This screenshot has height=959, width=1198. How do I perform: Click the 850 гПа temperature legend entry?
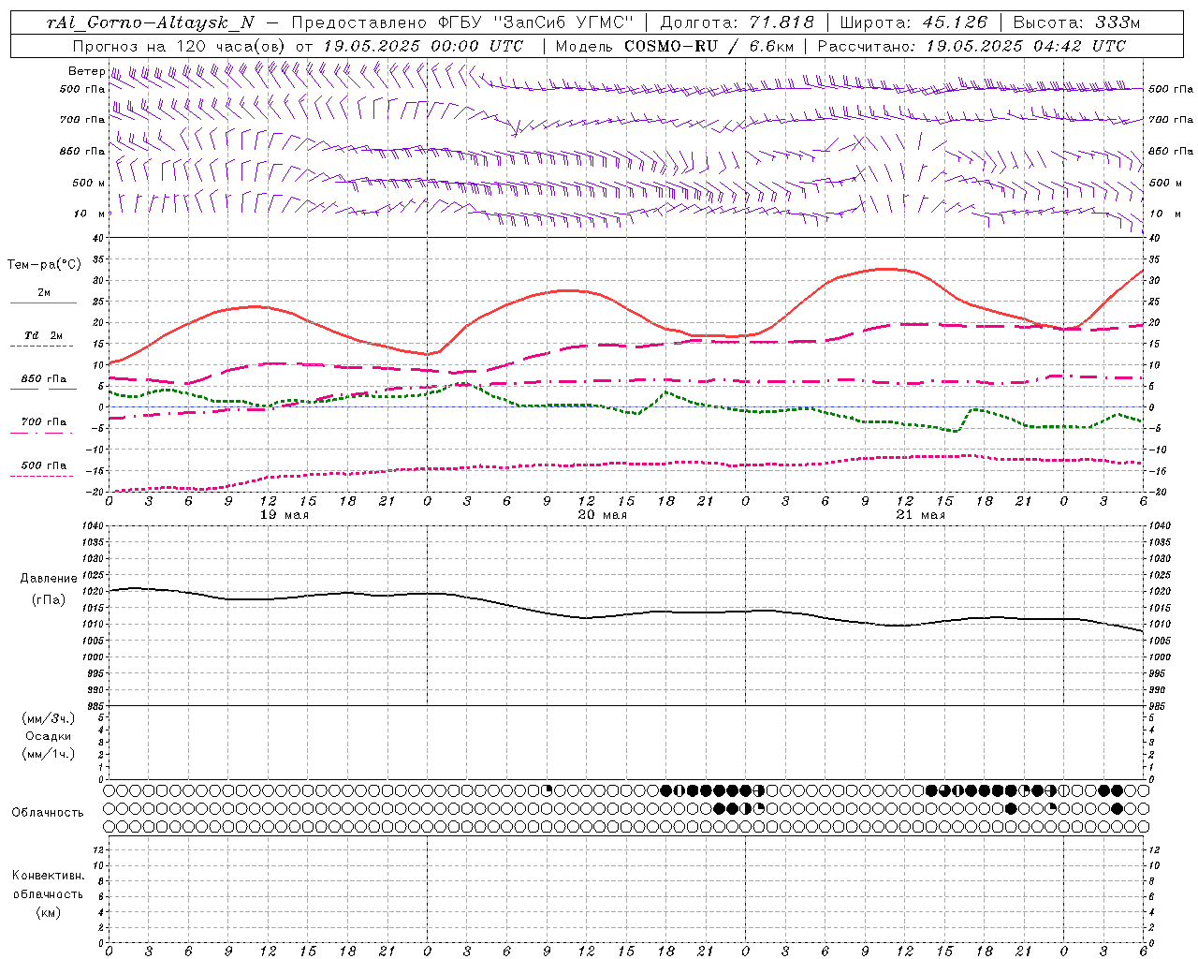(43, 379)
